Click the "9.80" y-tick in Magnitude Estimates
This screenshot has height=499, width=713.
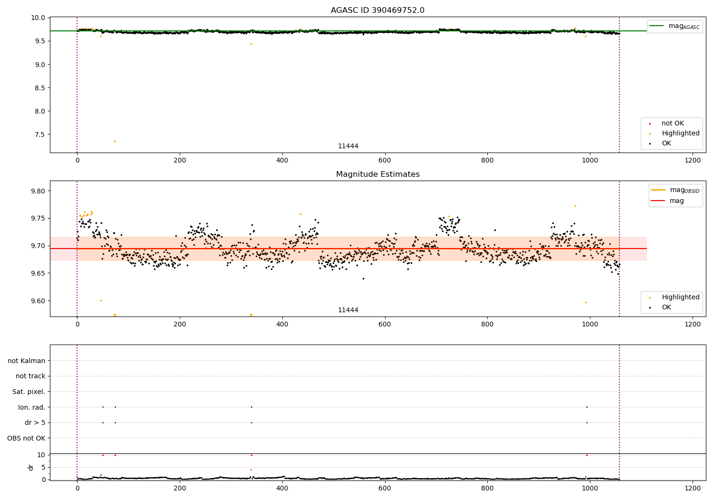(x=39, y=191)
